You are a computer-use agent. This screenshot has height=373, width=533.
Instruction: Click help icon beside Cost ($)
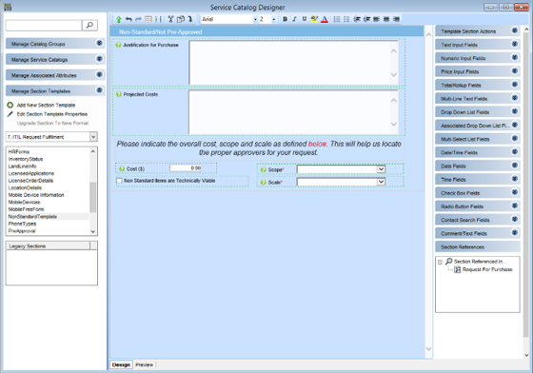(122, 168)
